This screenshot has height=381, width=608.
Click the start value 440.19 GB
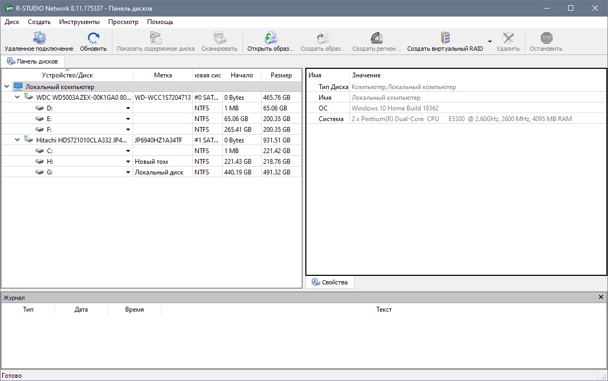click(x=238, y=172)
